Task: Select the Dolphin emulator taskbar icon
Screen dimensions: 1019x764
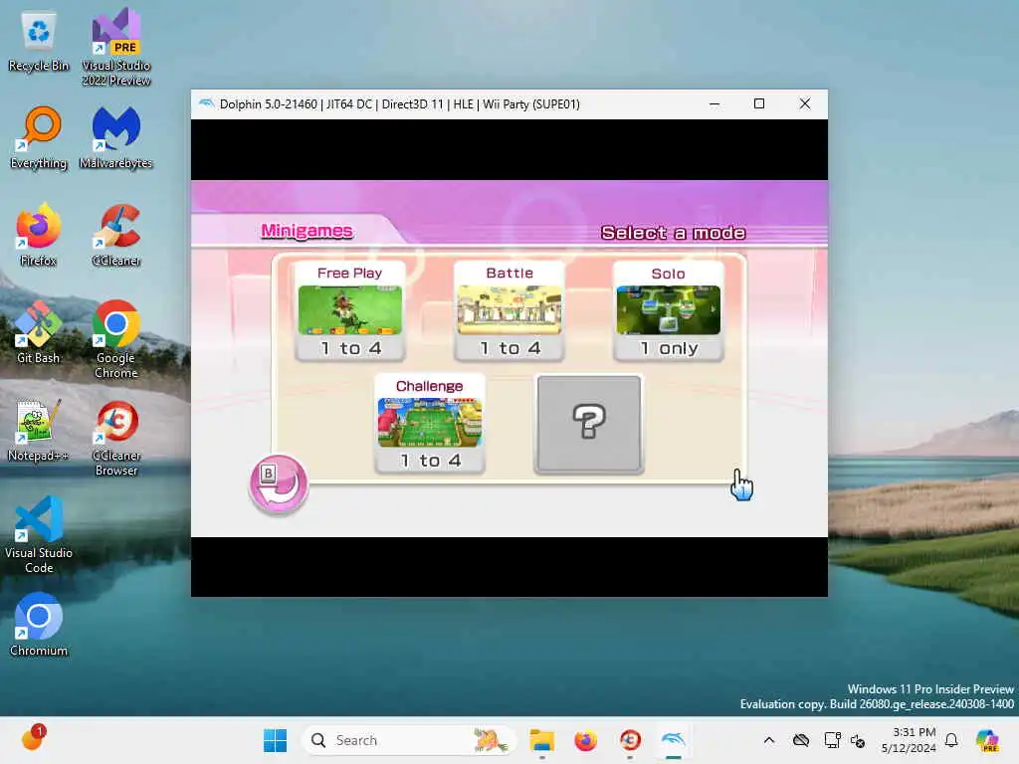Action: [674, 740]
